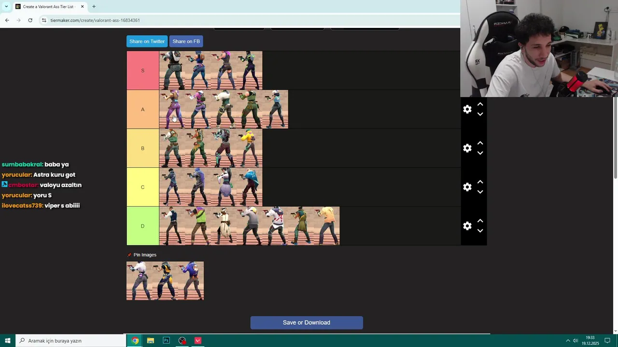Click Save or Download button
618x347 pixels.
tap(307, 323)
